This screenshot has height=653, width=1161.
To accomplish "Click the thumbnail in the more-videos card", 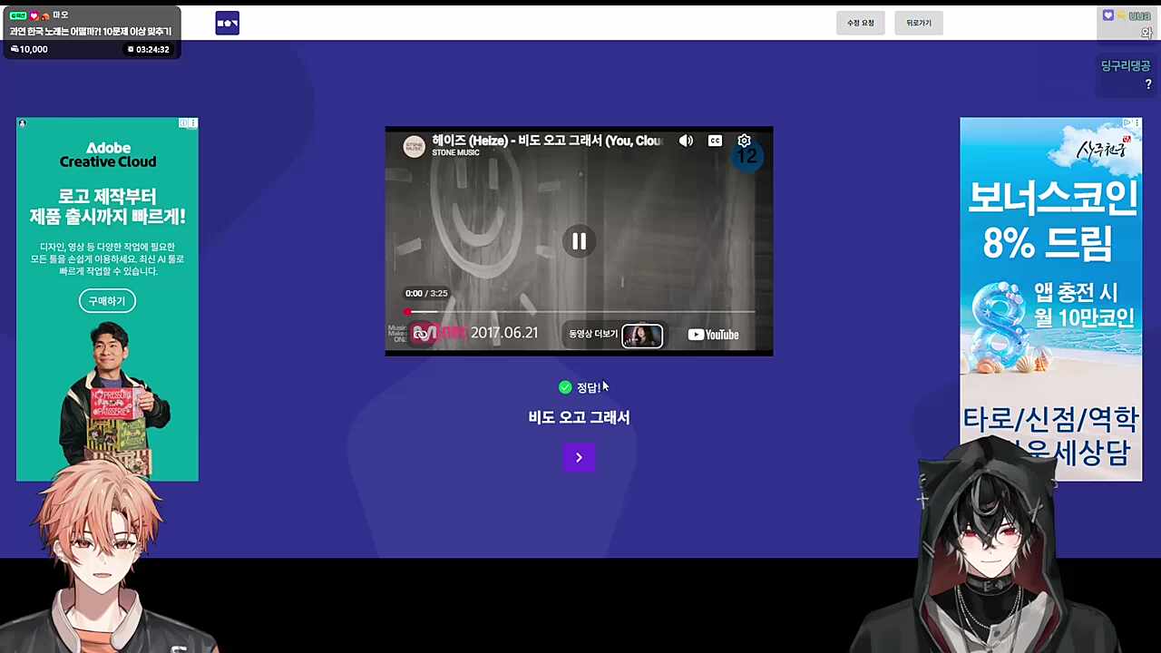I will pos(642,336).
